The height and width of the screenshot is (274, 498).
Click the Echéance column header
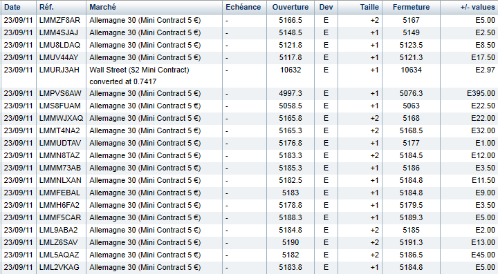coord(244,8)
